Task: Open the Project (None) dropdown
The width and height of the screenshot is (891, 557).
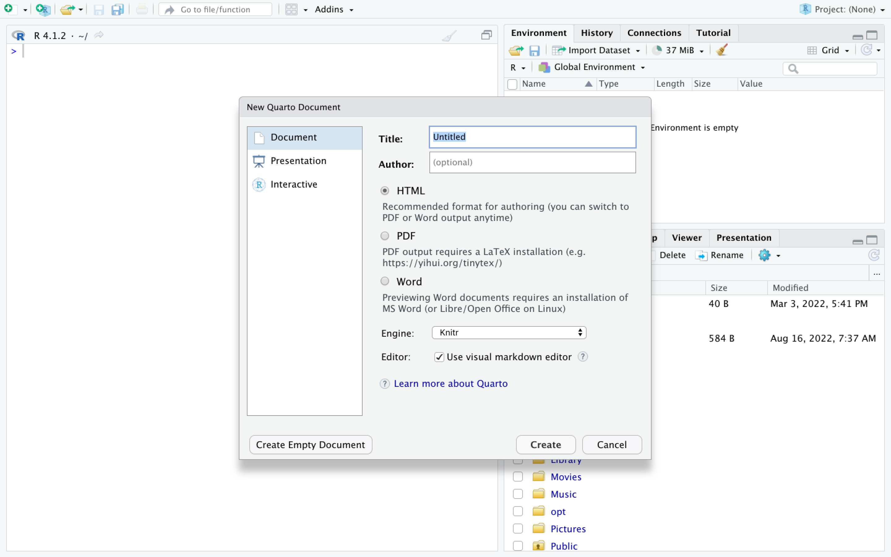Action: 842,9
